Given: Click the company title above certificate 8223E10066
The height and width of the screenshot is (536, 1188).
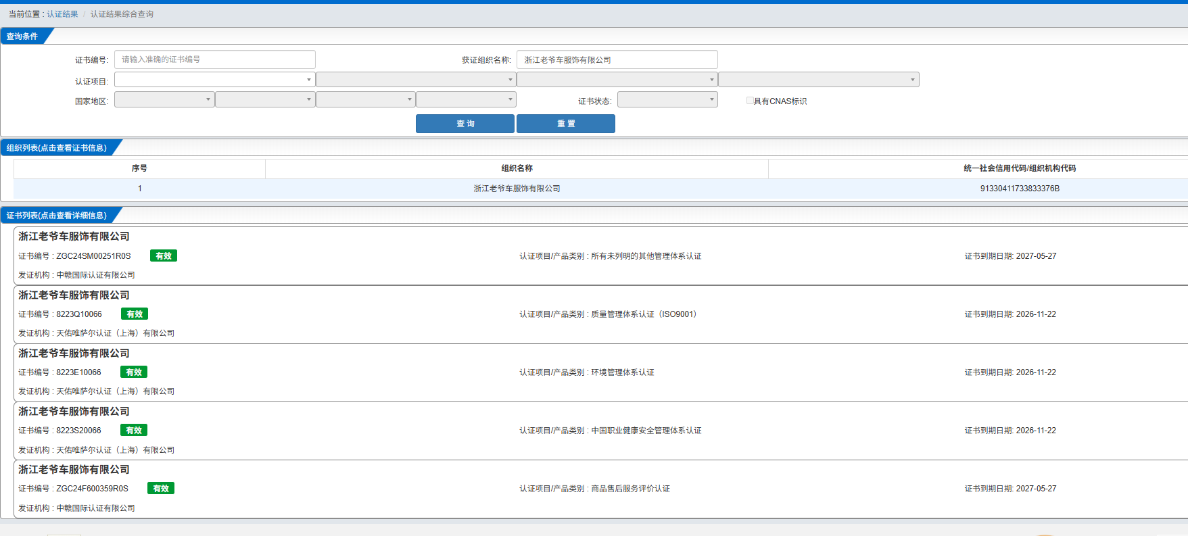Looking at the screenshot, I should click(74, 354).
